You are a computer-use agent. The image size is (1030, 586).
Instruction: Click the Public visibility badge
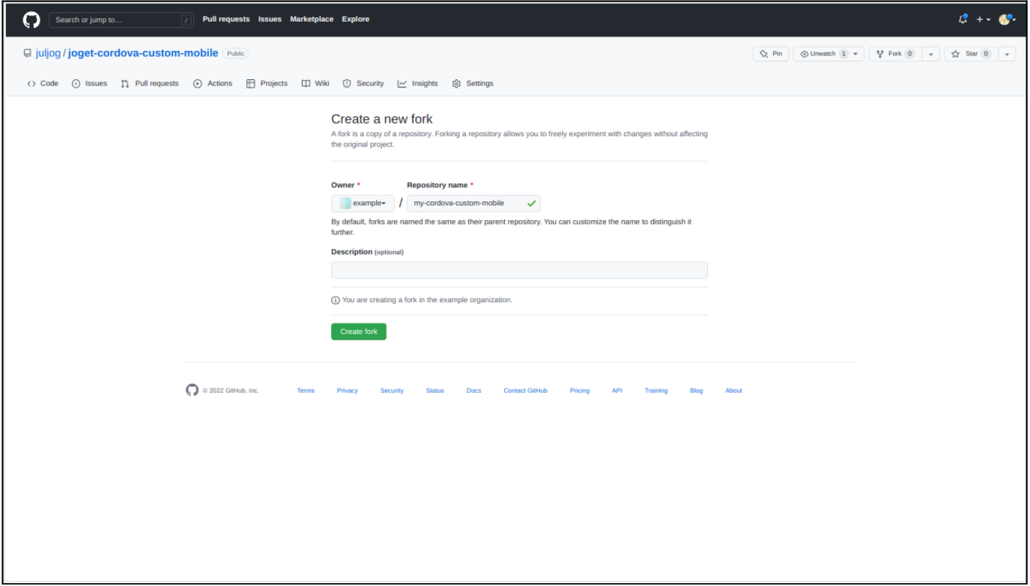(x=236, y=54)
